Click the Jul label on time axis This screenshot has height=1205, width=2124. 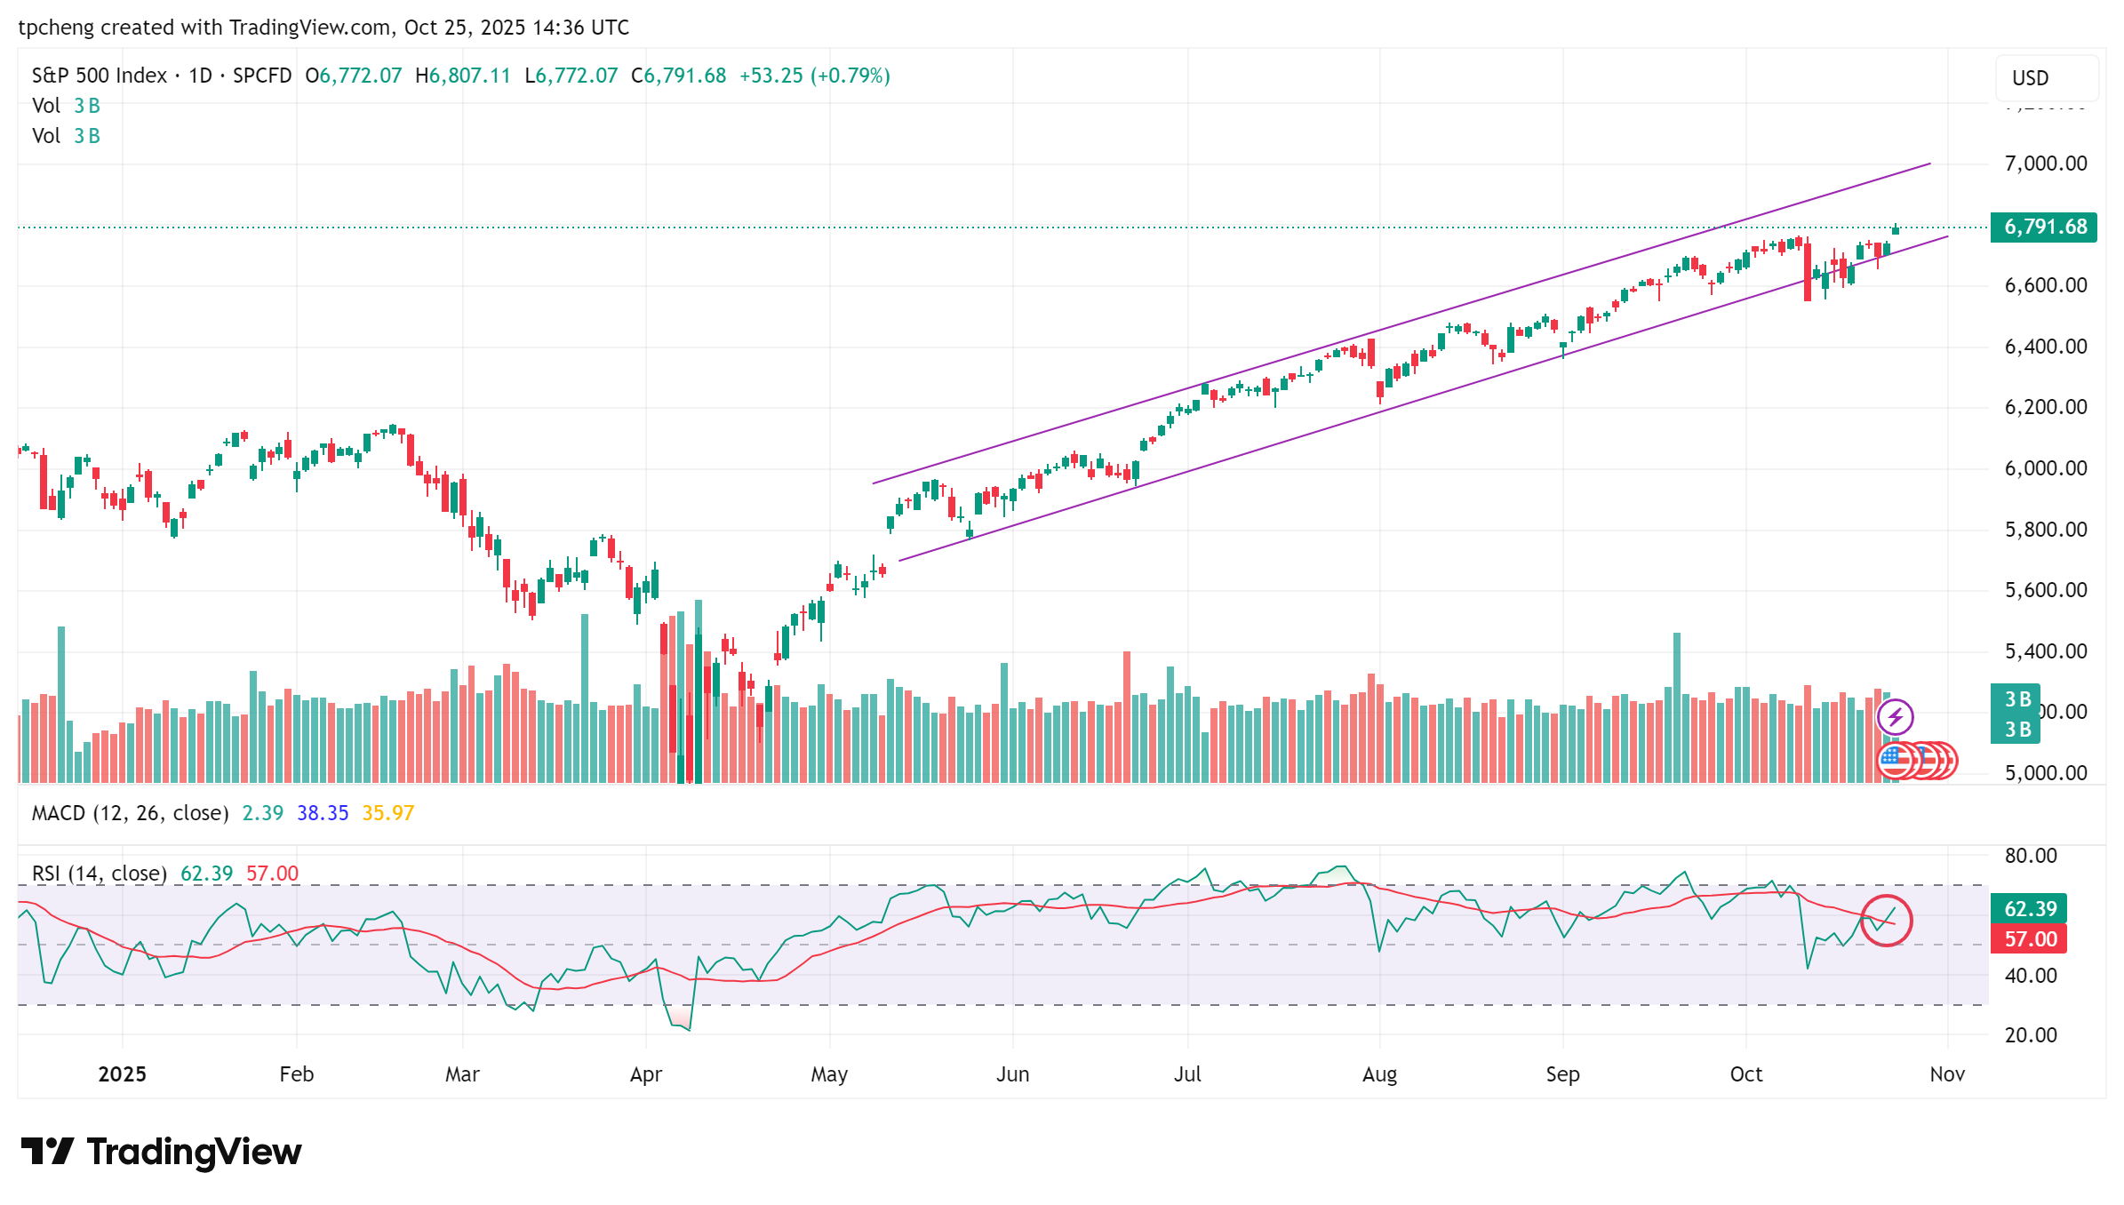point(1187,1074)
